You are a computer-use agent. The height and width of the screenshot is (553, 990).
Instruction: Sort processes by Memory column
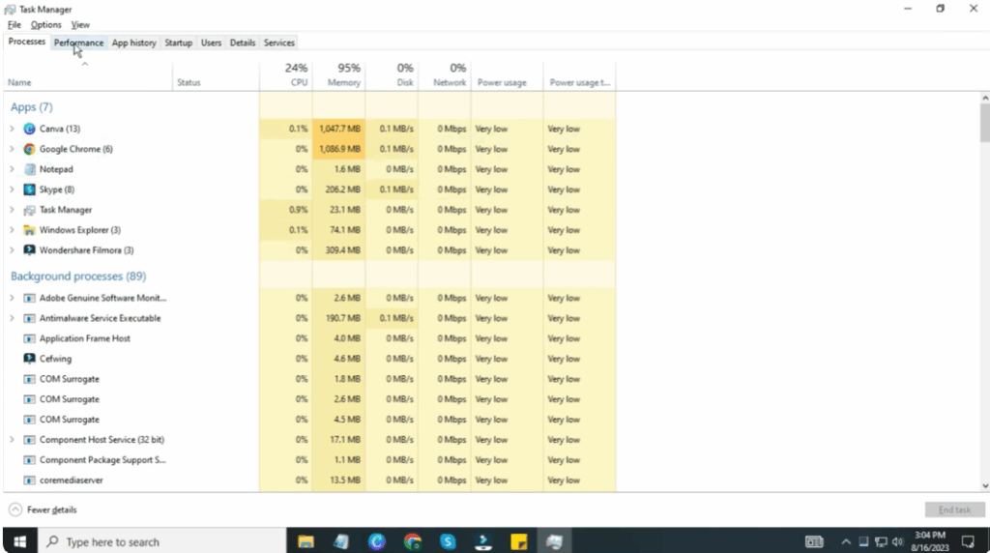(x=339, y=74)
